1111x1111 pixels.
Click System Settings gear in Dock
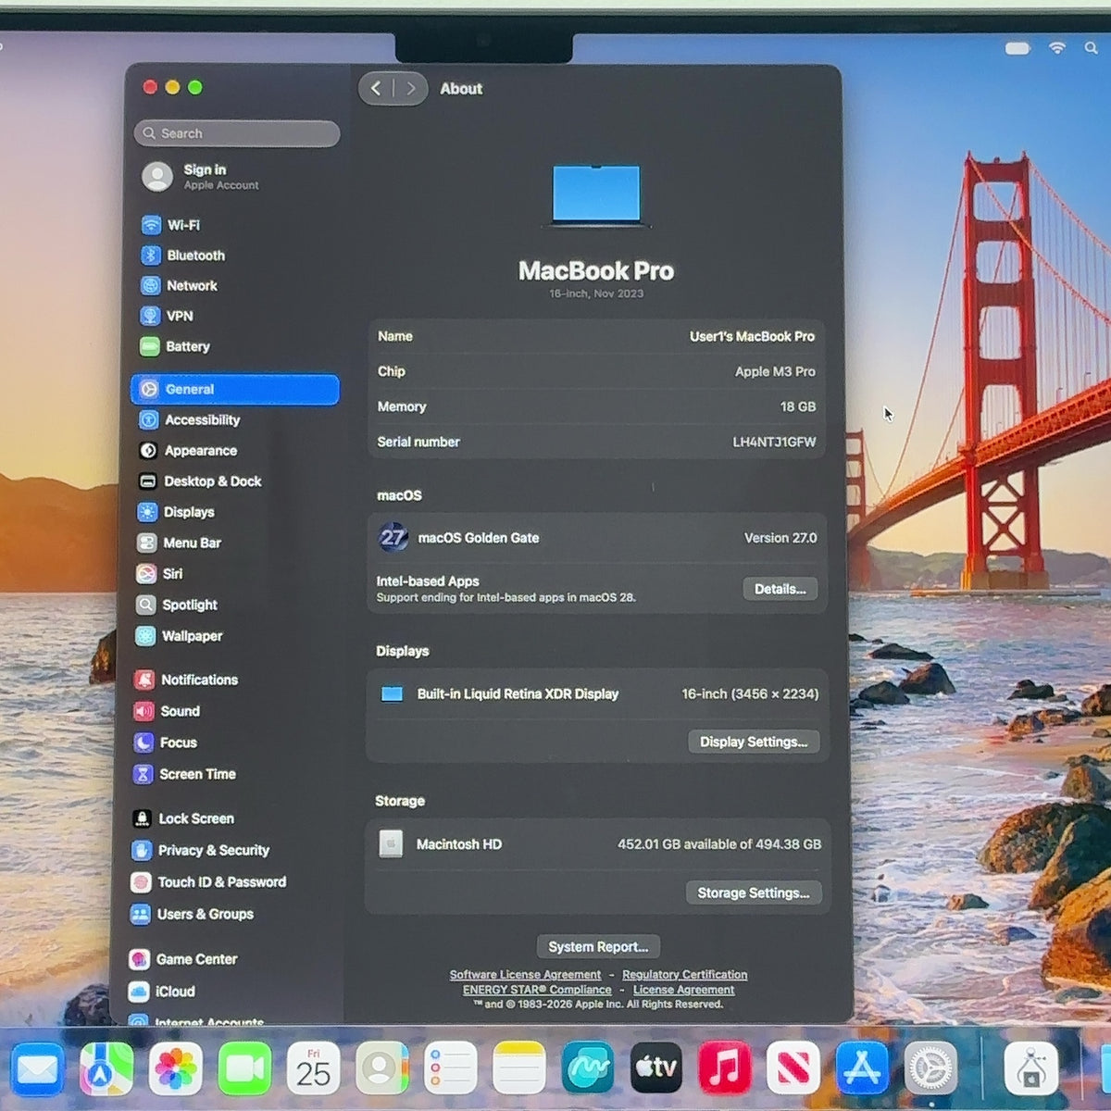point(930,1069)
